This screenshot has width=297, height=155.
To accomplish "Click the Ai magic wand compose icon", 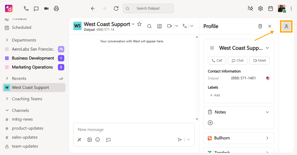I will (79, 140).
